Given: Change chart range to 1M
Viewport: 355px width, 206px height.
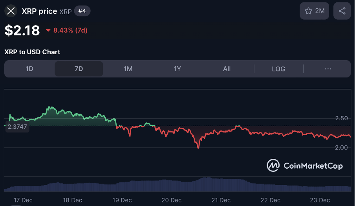Looking at the screenshot, I should pyautogui.click(x=128, y=69).
